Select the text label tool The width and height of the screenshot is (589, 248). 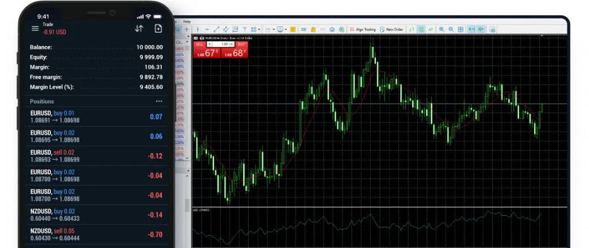tap(245, 29)
